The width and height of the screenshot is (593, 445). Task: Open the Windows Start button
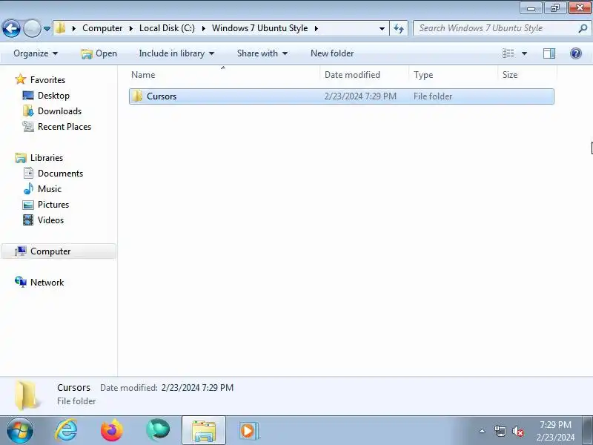(x=20, y=431)
